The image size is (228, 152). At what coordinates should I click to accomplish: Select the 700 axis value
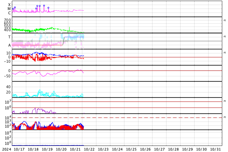pos(8,20)
